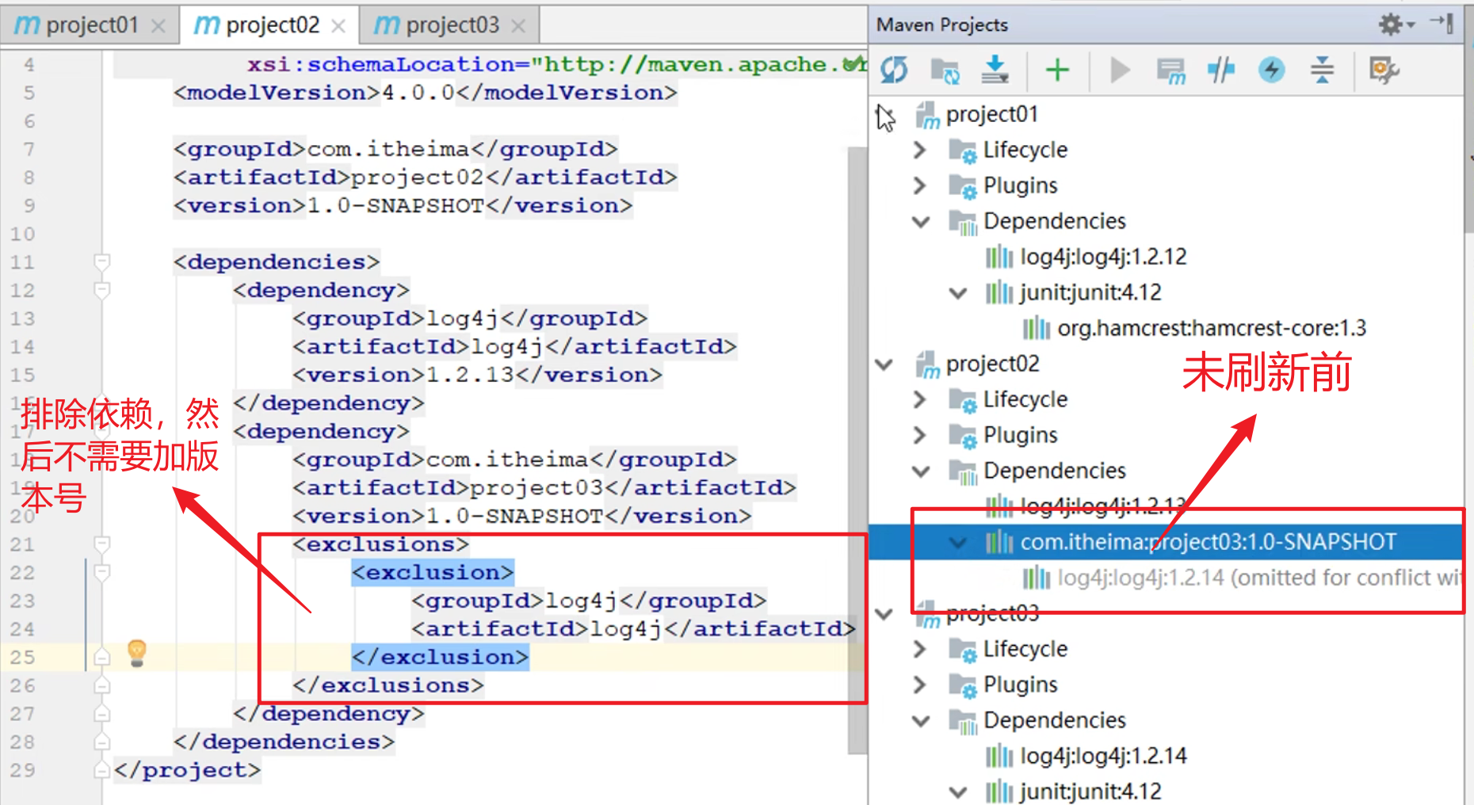Click Execute Maven Goal icon
Viewport: 1474px width, 805px height.
(x=1171, y=71)
